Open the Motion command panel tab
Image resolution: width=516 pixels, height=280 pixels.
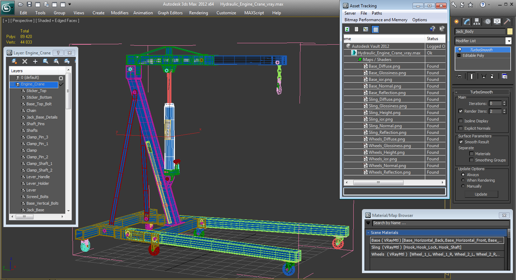(487, 22)
